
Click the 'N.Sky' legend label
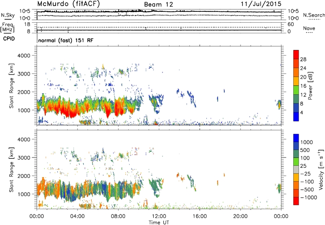click(8, 15)
